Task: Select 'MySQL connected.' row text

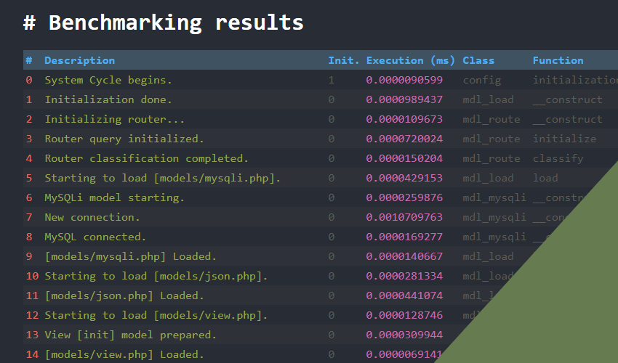Action: coord(95,237)
